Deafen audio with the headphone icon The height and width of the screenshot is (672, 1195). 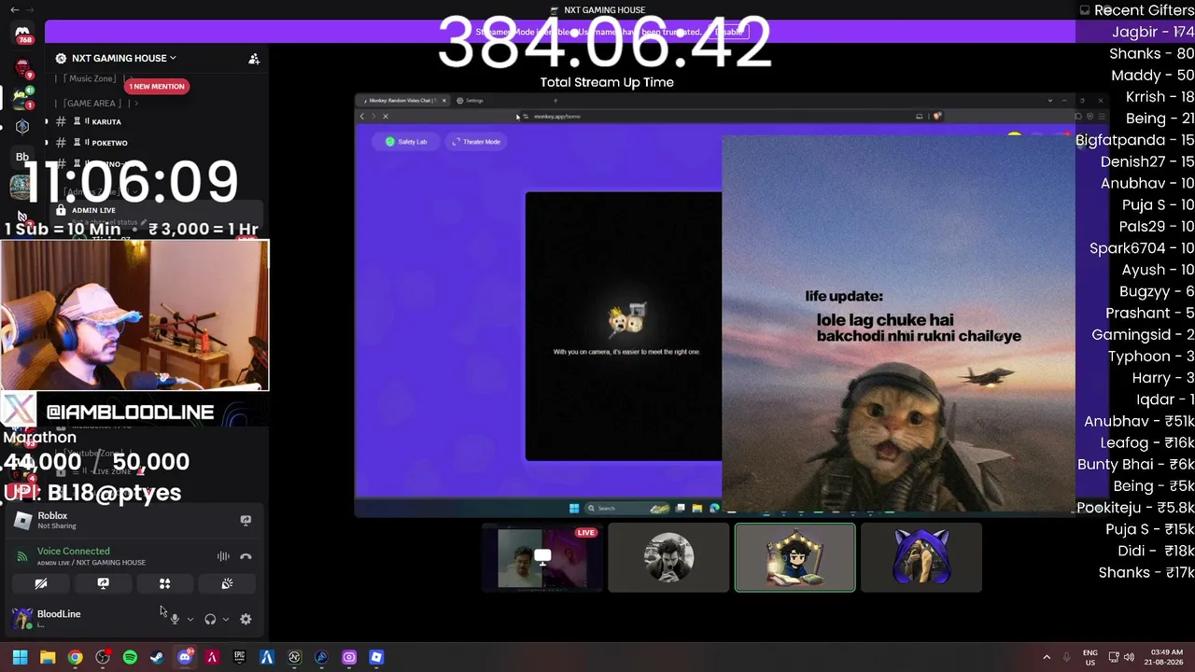210,619
